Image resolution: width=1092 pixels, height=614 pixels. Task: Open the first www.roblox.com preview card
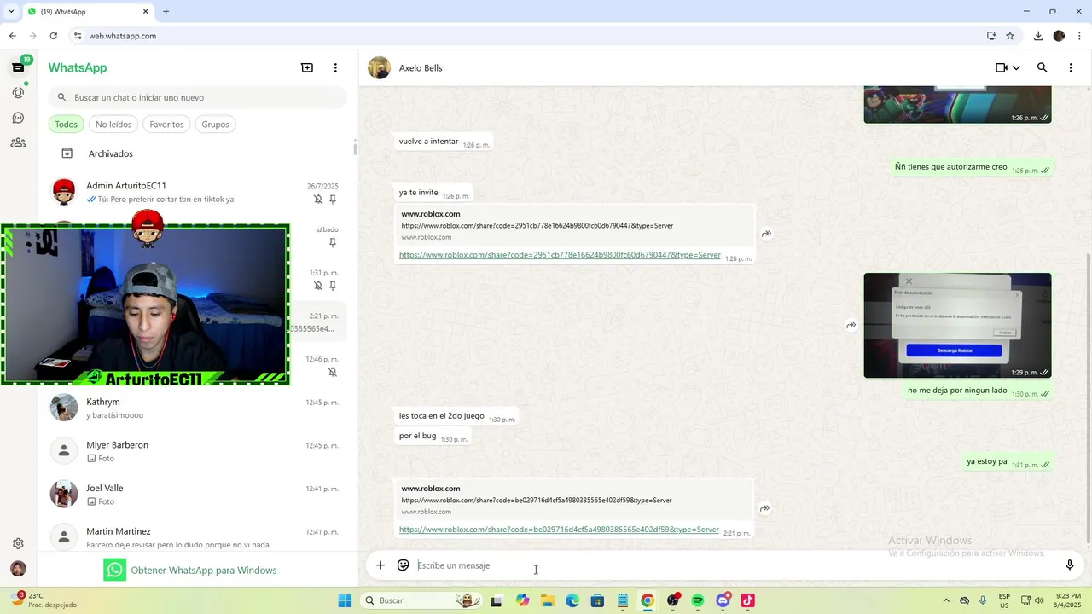coord(574,225)
